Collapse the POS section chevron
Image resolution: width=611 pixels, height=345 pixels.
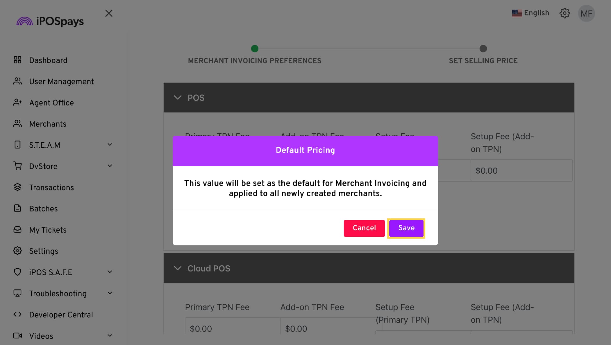pos(178,98)
